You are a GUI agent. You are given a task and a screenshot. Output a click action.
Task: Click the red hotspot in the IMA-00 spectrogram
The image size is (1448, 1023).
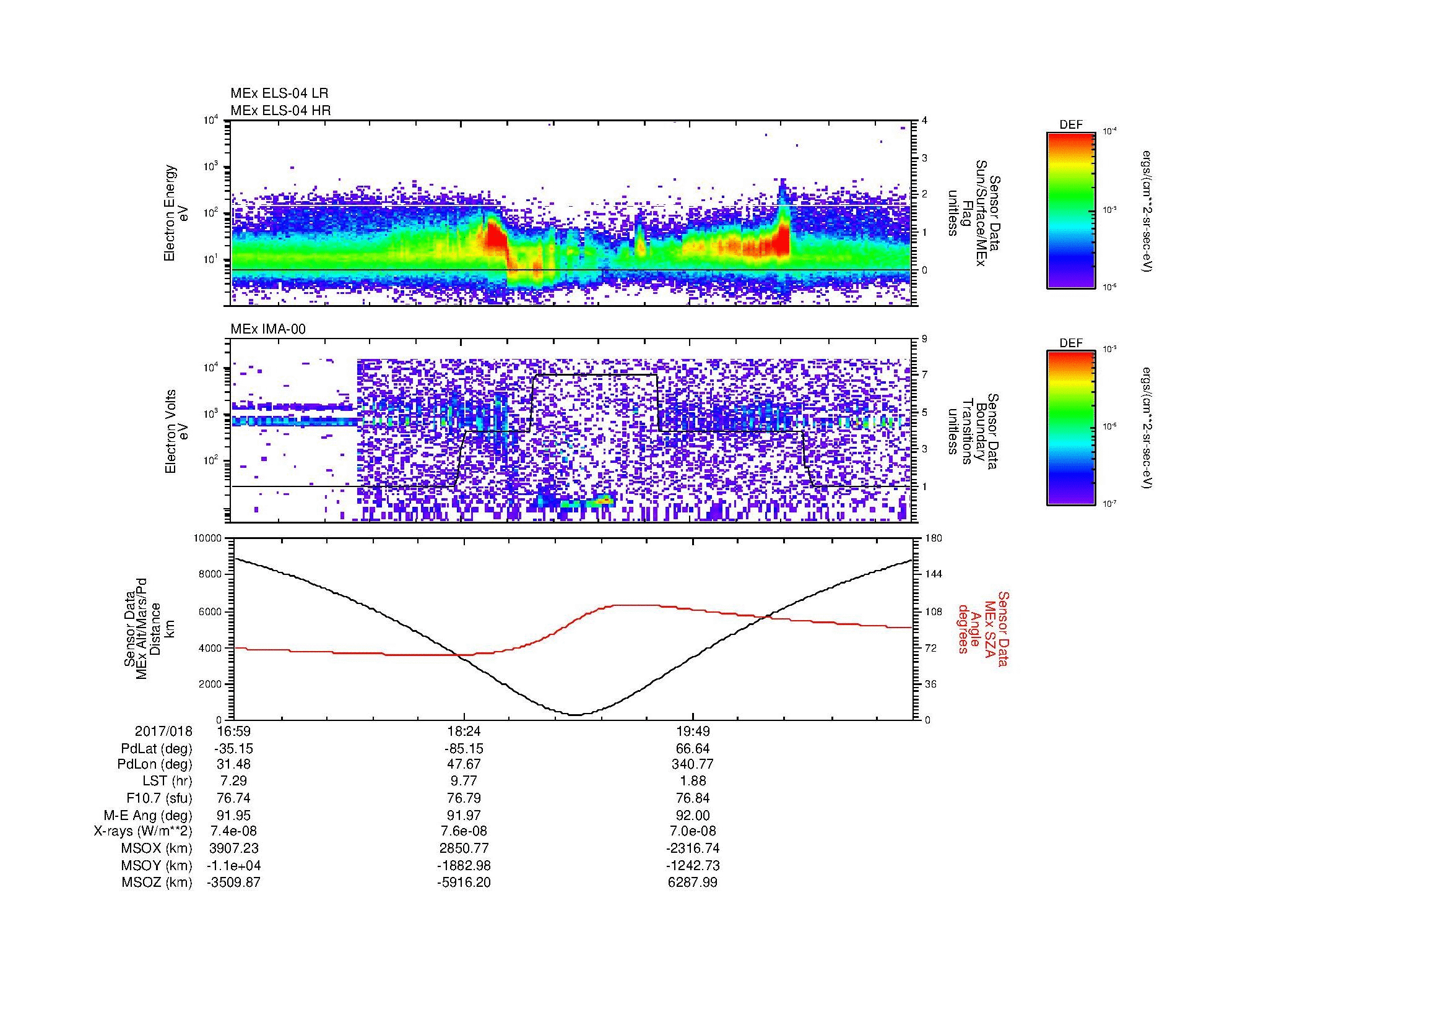607,501
